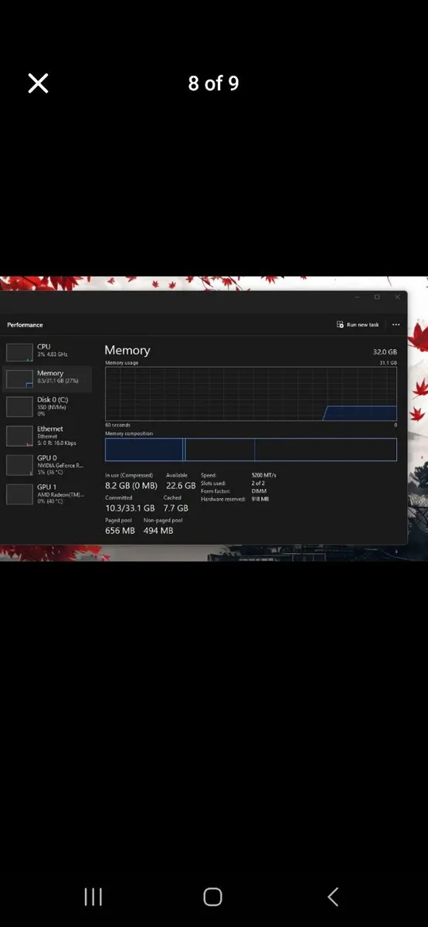Viewport: 428px width, 927px height.
Task: Close the image viewer with the X
Action: click(x=38, y=83)
